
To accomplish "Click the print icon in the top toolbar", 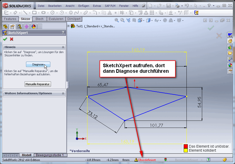I will click(177, 6).
